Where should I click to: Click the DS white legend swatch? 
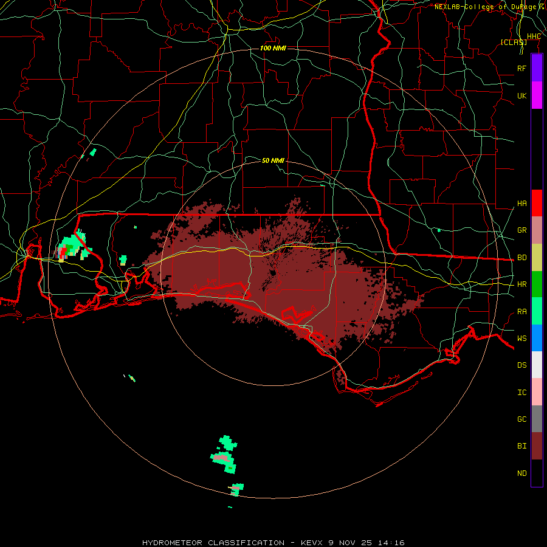pos(537,365)
